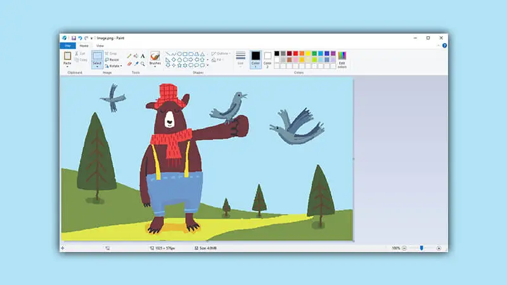Activate the Color 1 box

click(x=256, y=60)
